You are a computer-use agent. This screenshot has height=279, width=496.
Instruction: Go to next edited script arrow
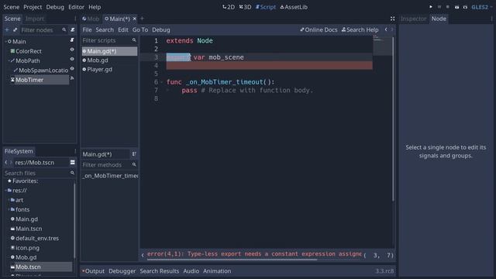coord(392,29)
